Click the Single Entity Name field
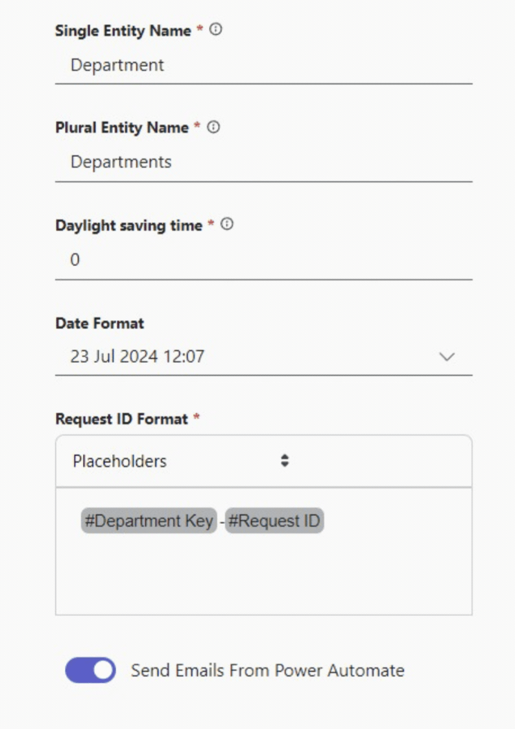Screen dimensions: 515x729 [x=264, y=65]
